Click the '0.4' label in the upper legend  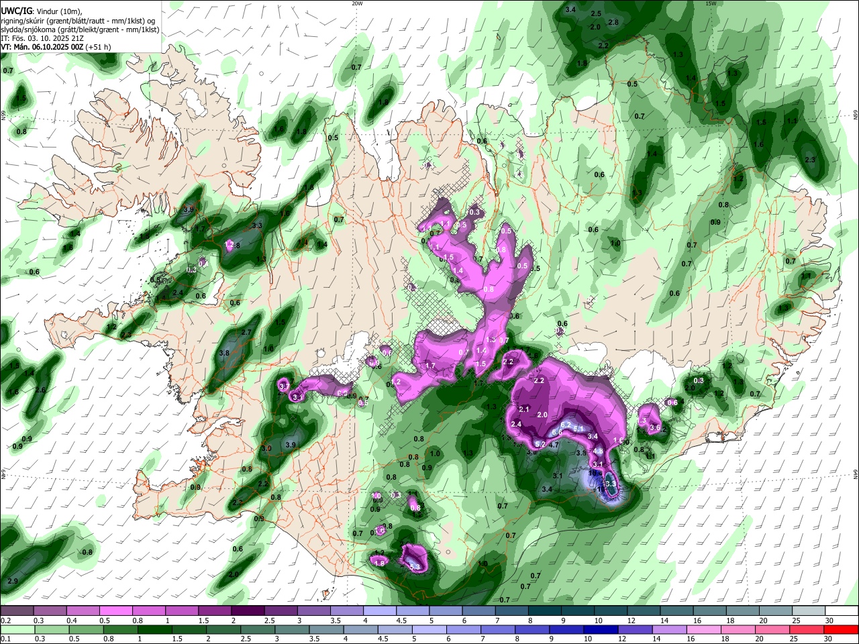tap(72, 621)
